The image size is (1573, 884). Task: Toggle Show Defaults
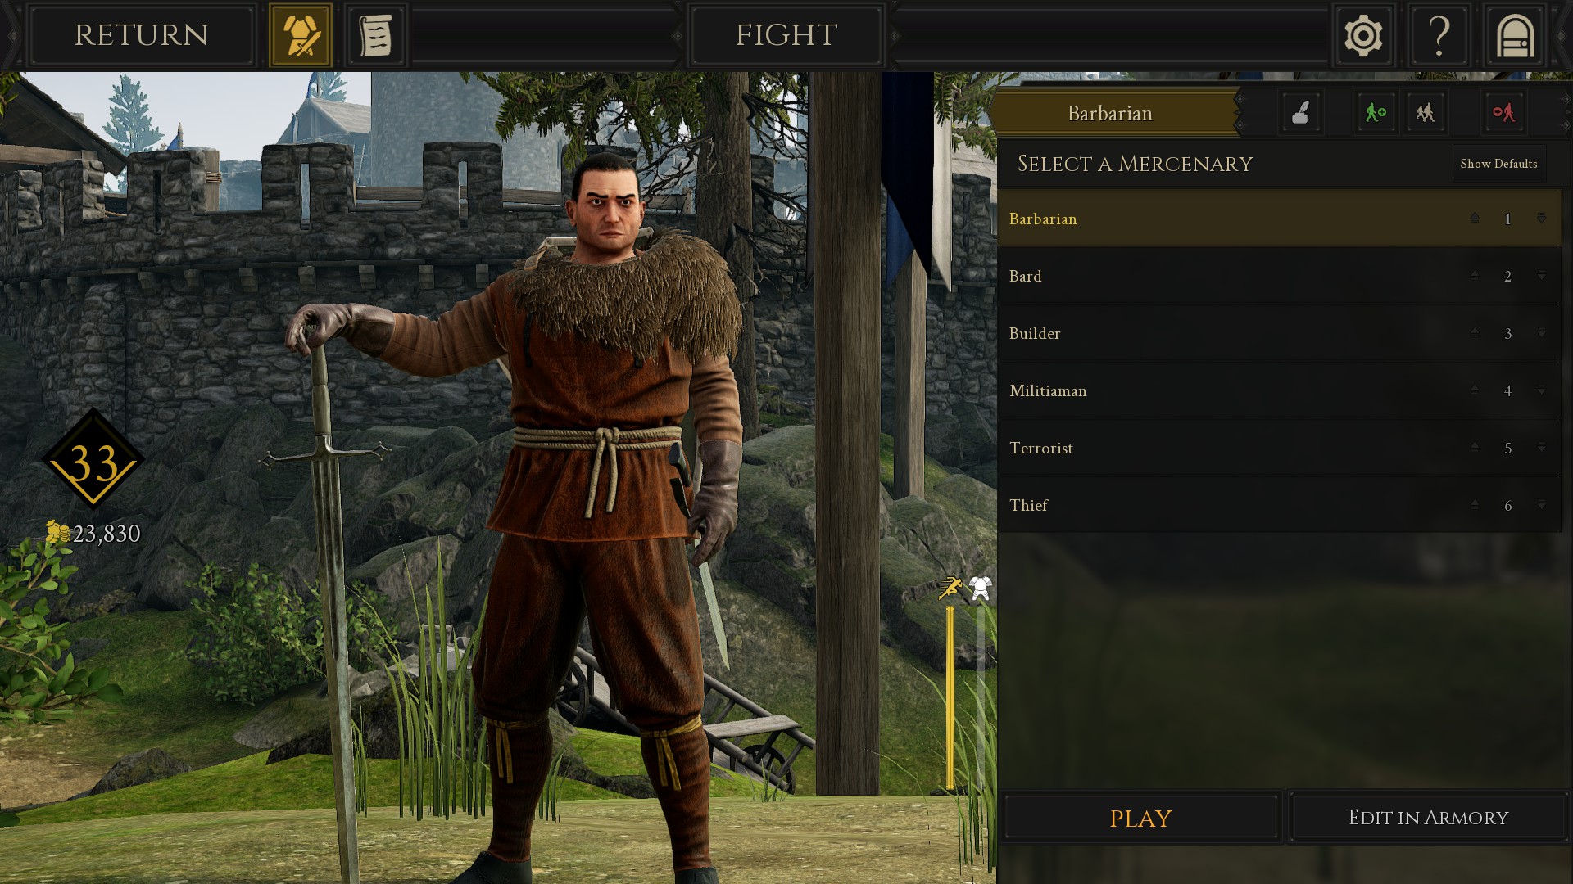click(x=1498, y=164)
